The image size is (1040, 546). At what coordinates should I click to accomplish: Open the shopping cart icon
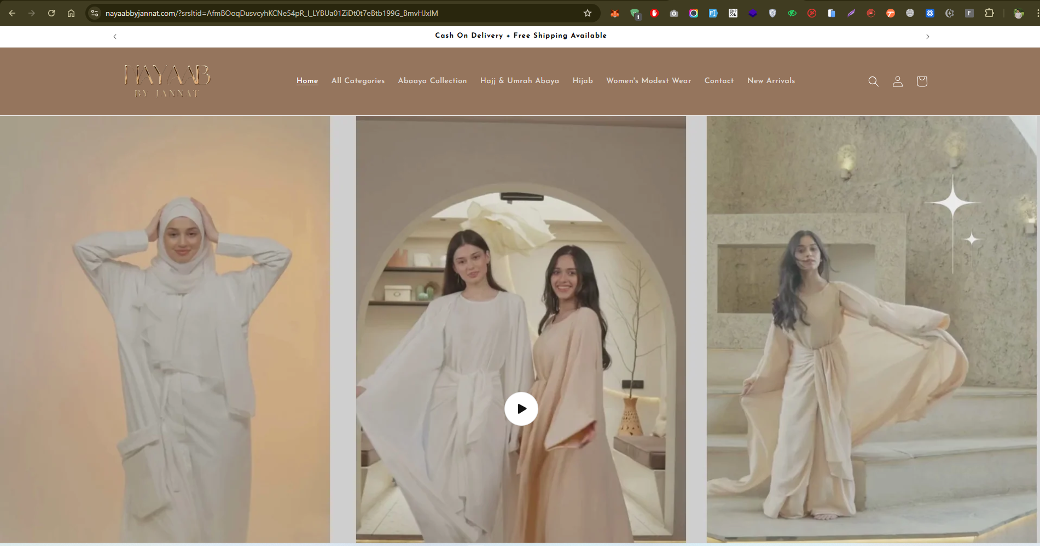tap(922, 81)
